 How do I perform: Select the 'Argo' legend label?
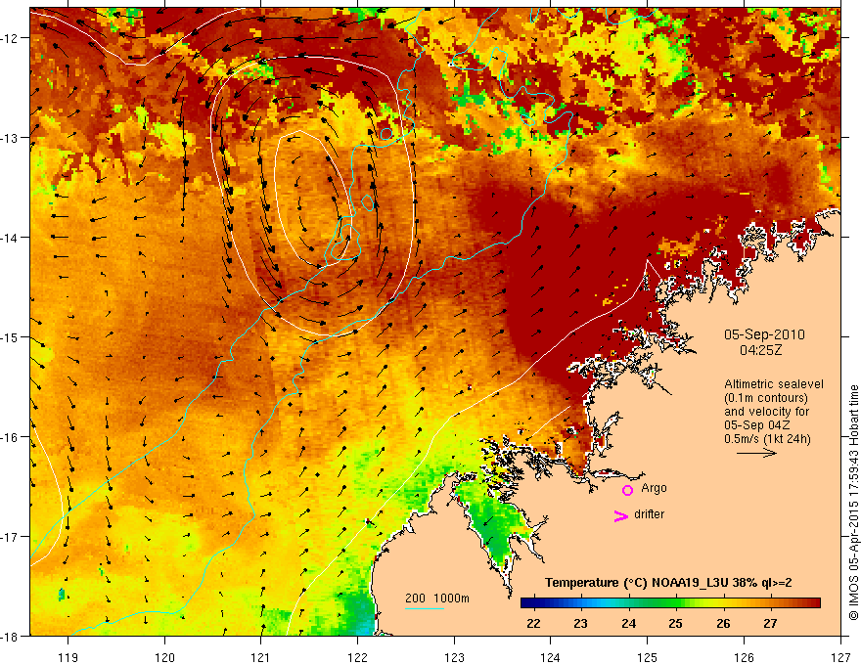[654, 488]
